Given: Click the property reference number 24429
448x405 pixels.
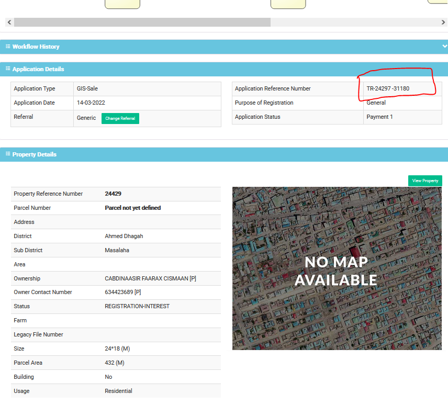Looking at the screenshot, I should click(113, 194).
